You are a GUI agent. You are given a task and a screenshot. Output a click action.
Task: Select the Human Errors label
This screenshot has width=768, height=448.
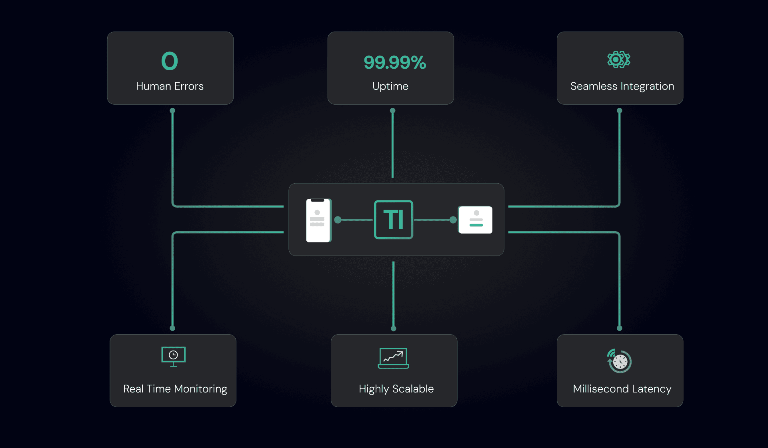pyautogui.click(x=170, y=86)
